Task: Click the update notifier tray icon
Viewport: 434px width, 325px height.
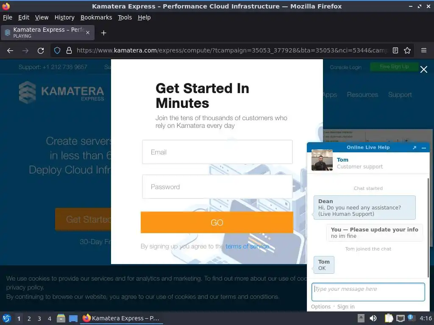Action: point(411,318)
